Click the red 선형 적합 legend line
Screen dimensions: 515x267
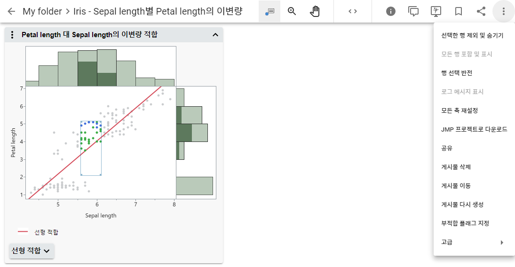[x=23, y=232]
